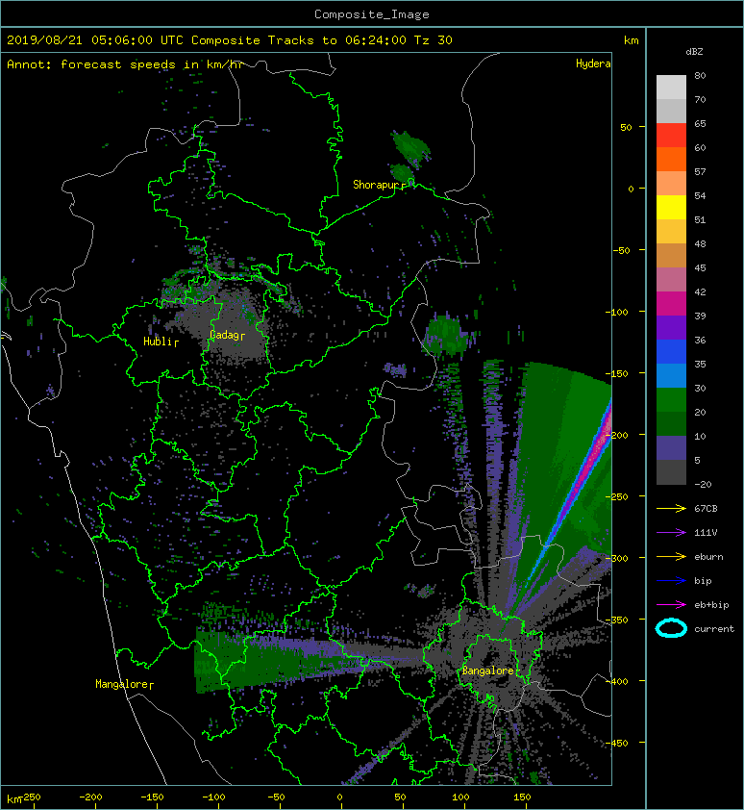This screenshot has height=810, width=744.
Task: Click the dBZ legend heading
Action: click(694, 52)
